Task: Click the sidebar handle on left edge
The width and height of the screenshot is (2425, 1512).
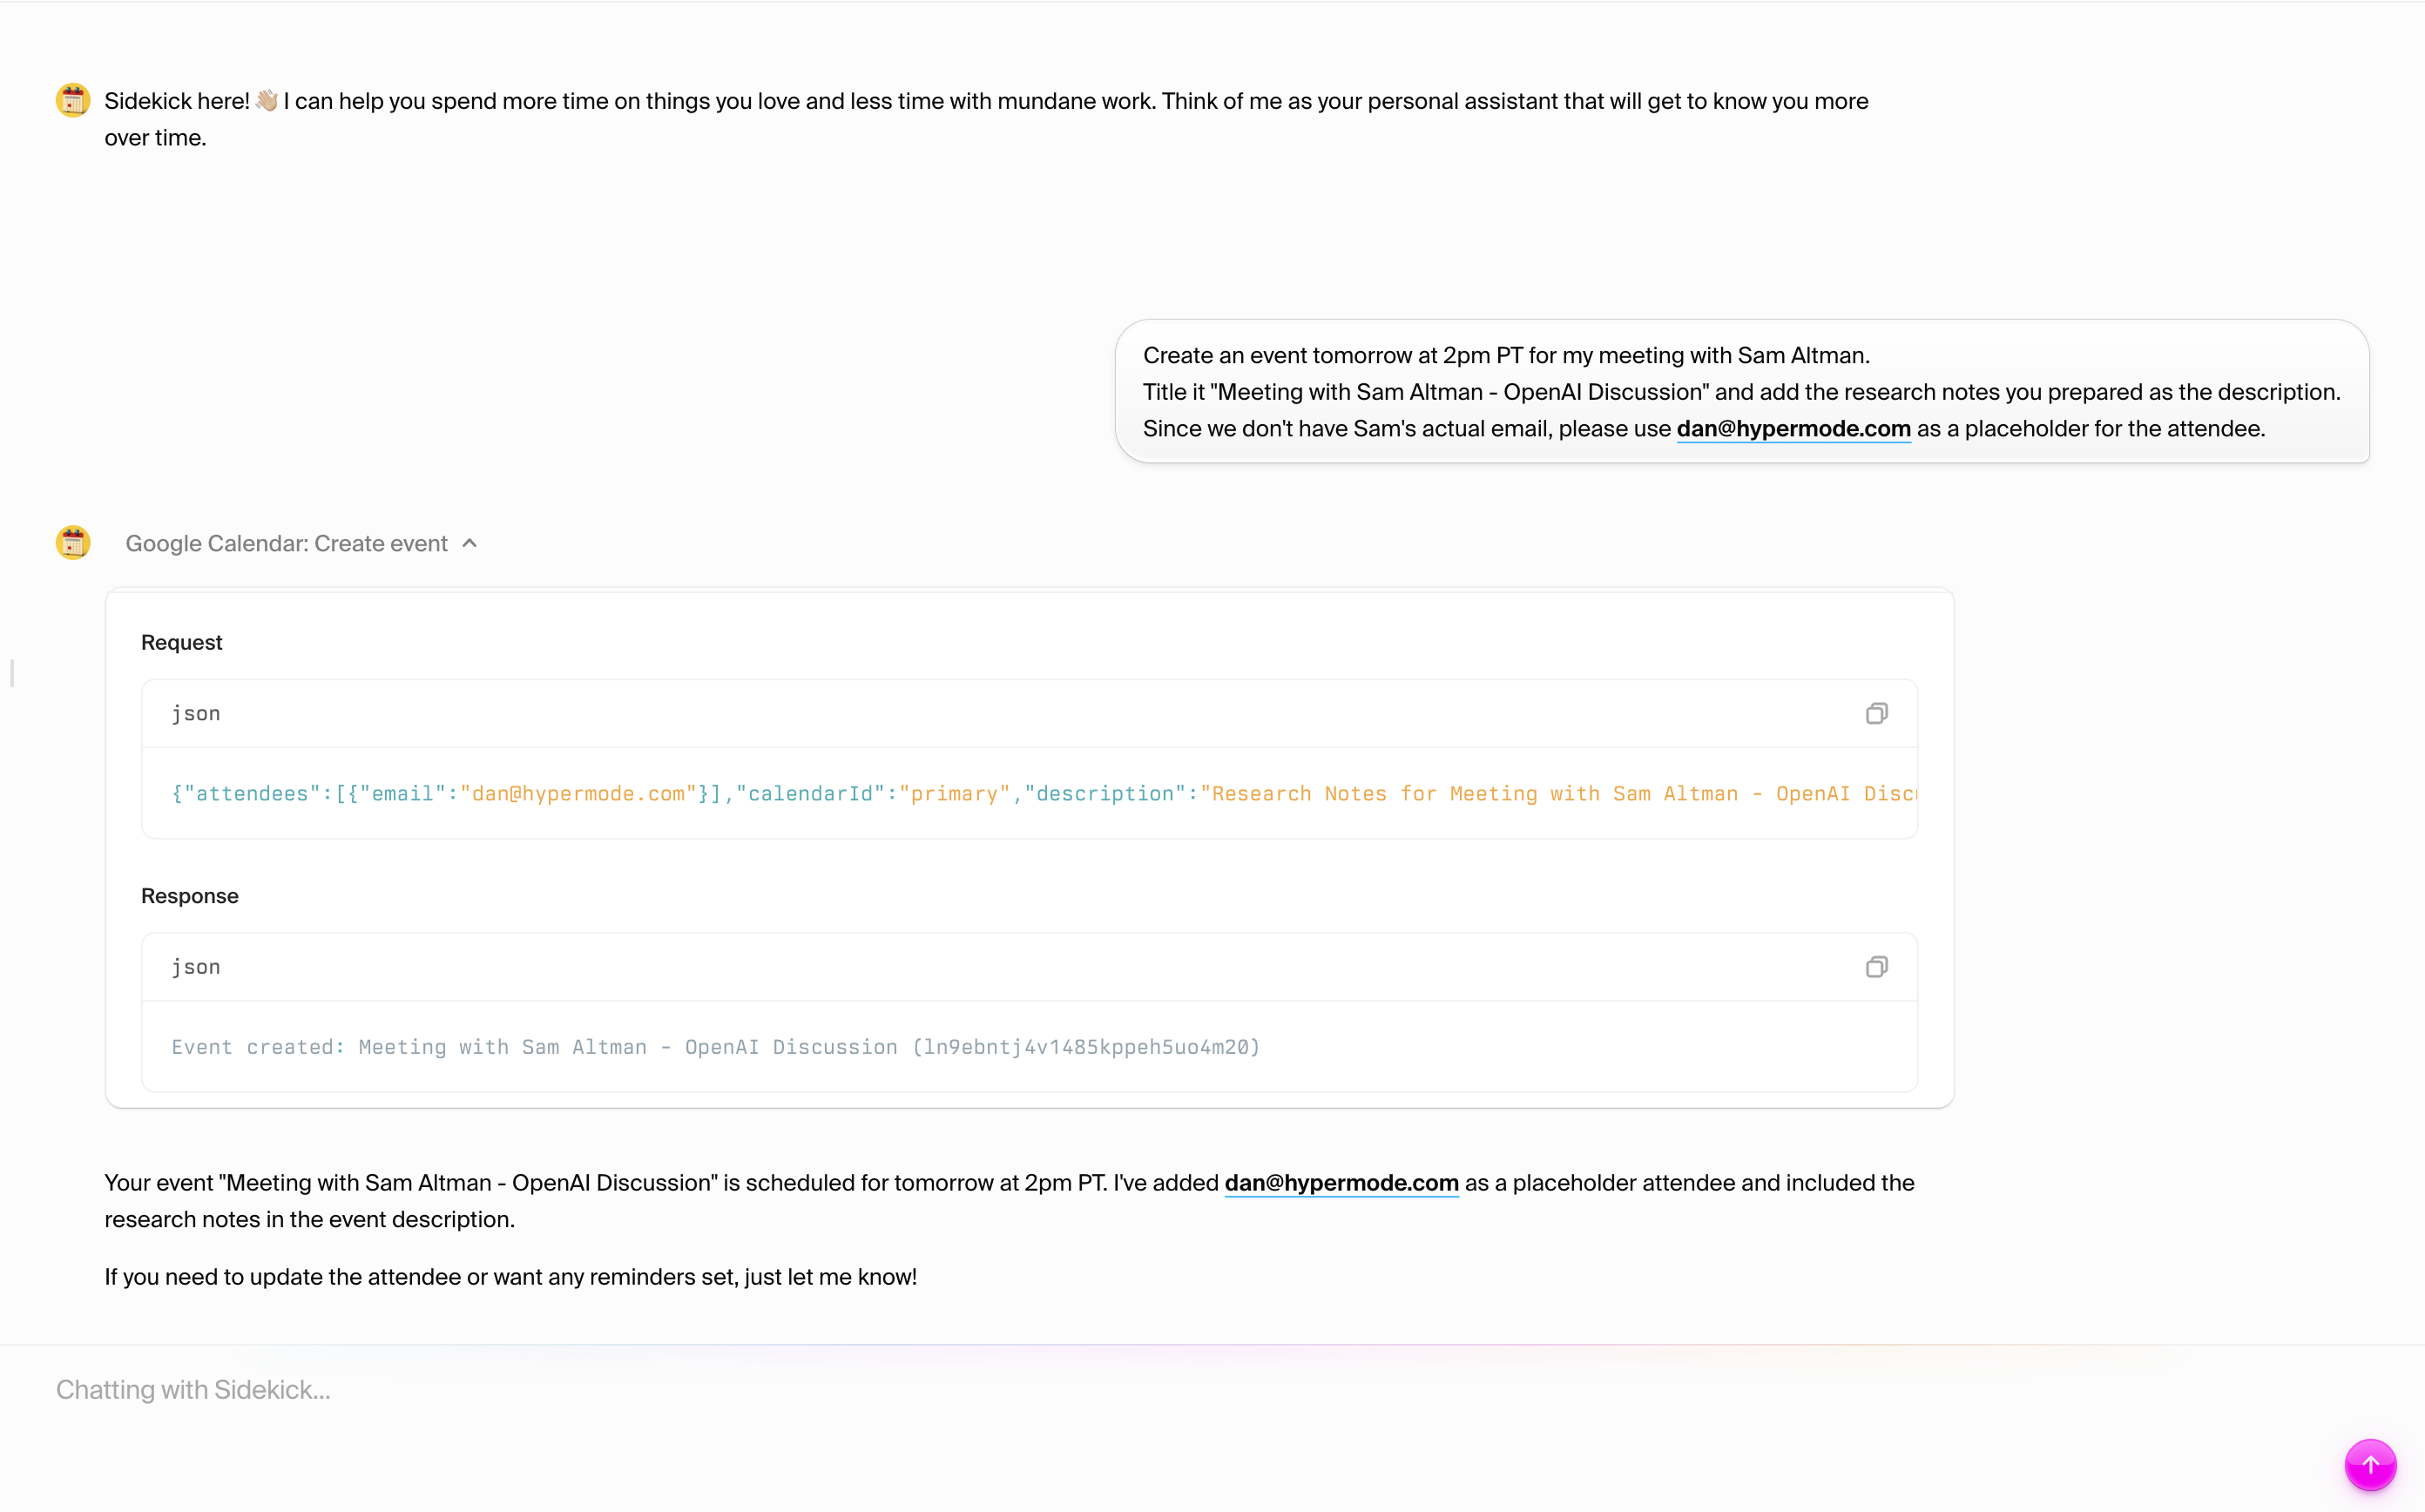Action: point(12,673)
